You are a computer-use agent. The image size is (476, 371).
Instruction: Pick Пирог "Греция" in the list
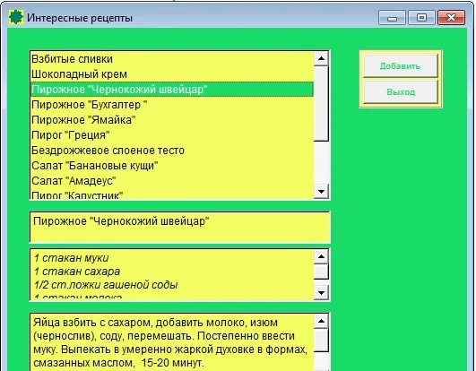pyautogui.click(x=172, y=135)
